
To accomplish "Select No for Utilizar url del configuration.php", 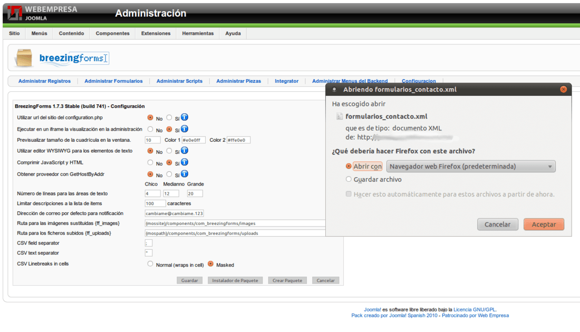I will click(150, 118).
